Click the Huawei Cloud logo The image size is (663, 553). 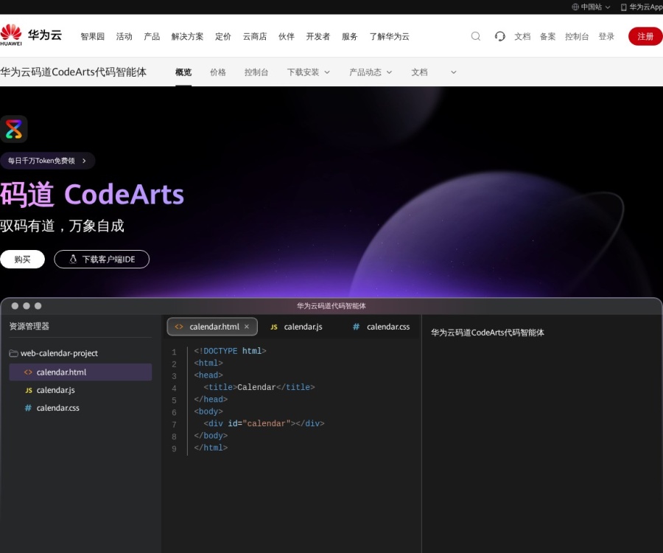[31, 35]
